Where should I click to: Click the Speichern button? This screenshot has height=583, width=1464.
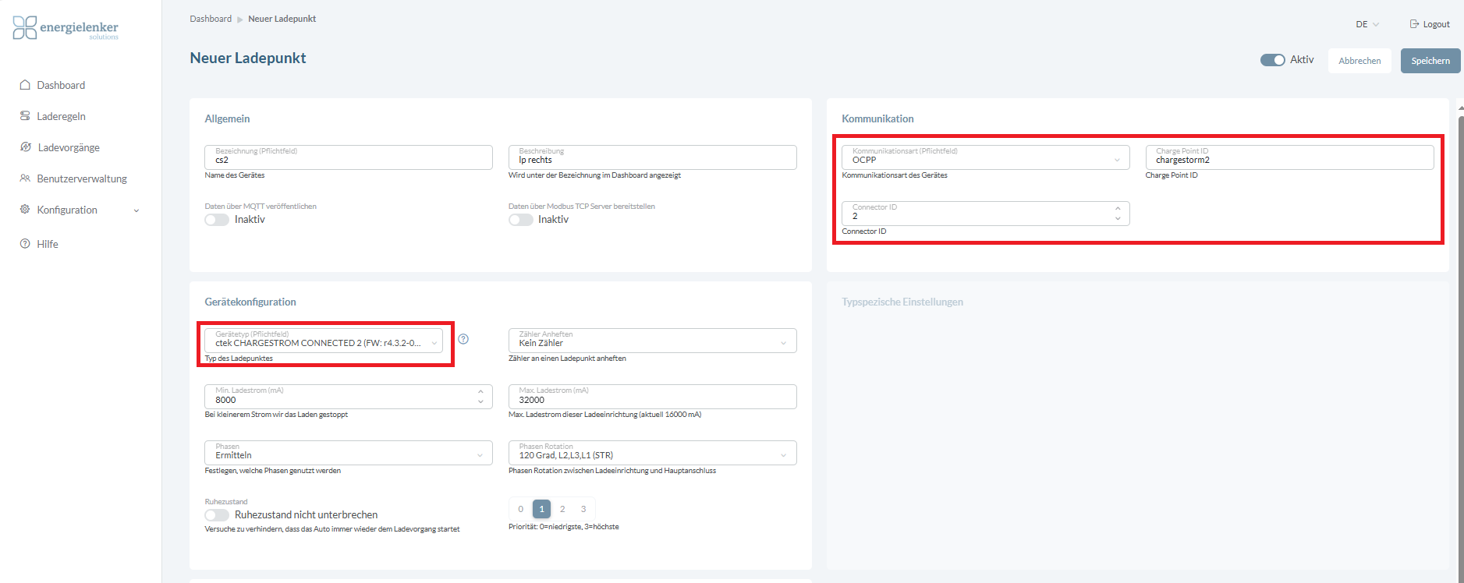[1430, 61]
